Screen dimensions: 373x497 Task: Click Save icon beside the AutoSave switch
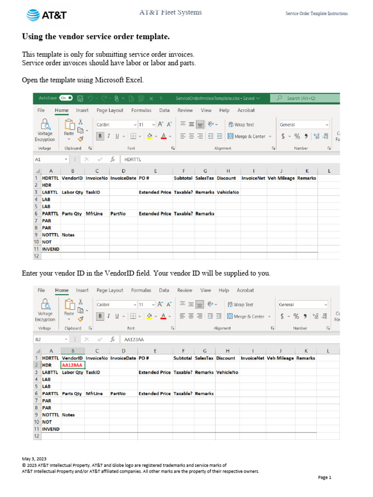[80, 98]
